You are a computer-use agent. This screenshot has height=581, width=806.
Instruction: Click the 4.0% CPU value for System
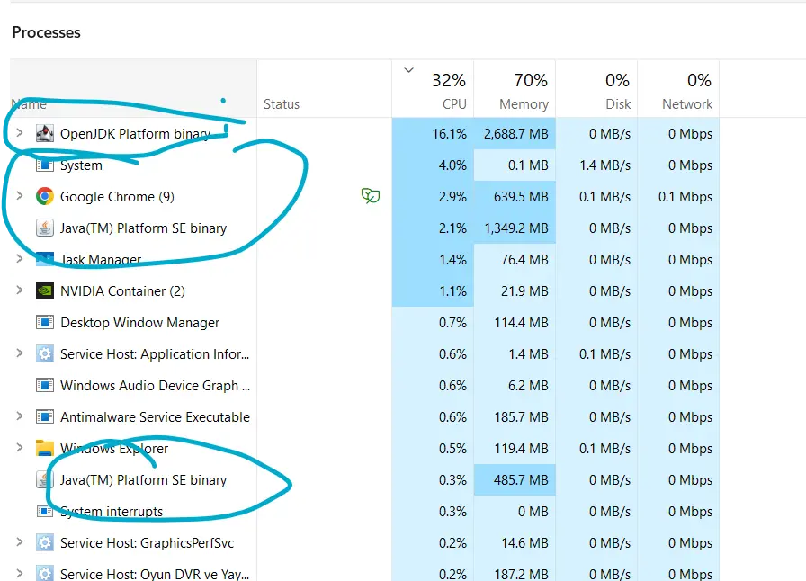(452, 165)
